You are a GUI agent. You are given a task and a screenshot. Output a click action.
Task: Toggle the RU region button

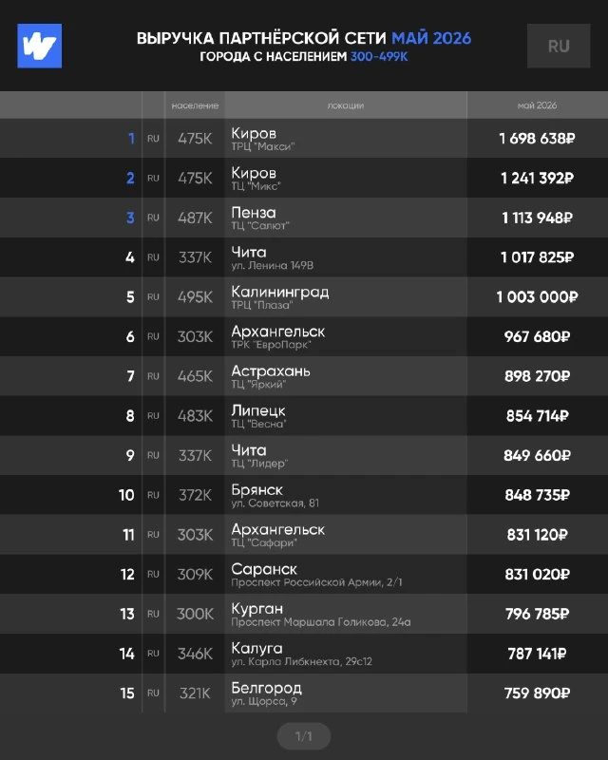[559, 46]
